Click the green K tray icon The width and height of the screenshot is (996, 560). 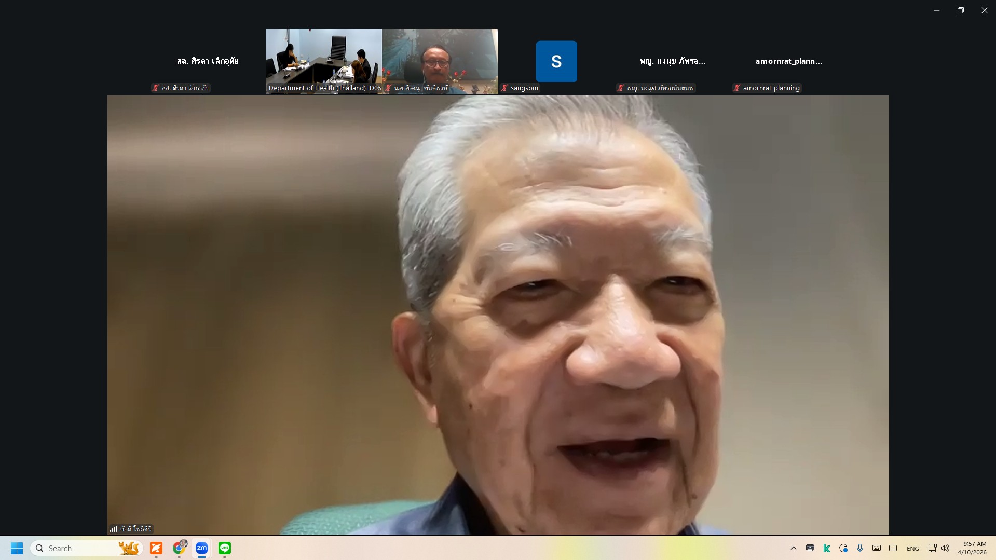coord(827,548)
